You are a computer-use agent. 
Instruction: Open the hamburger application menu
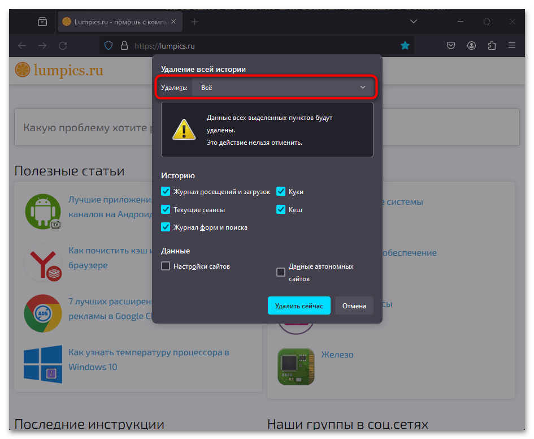click(x=512, y=45)
